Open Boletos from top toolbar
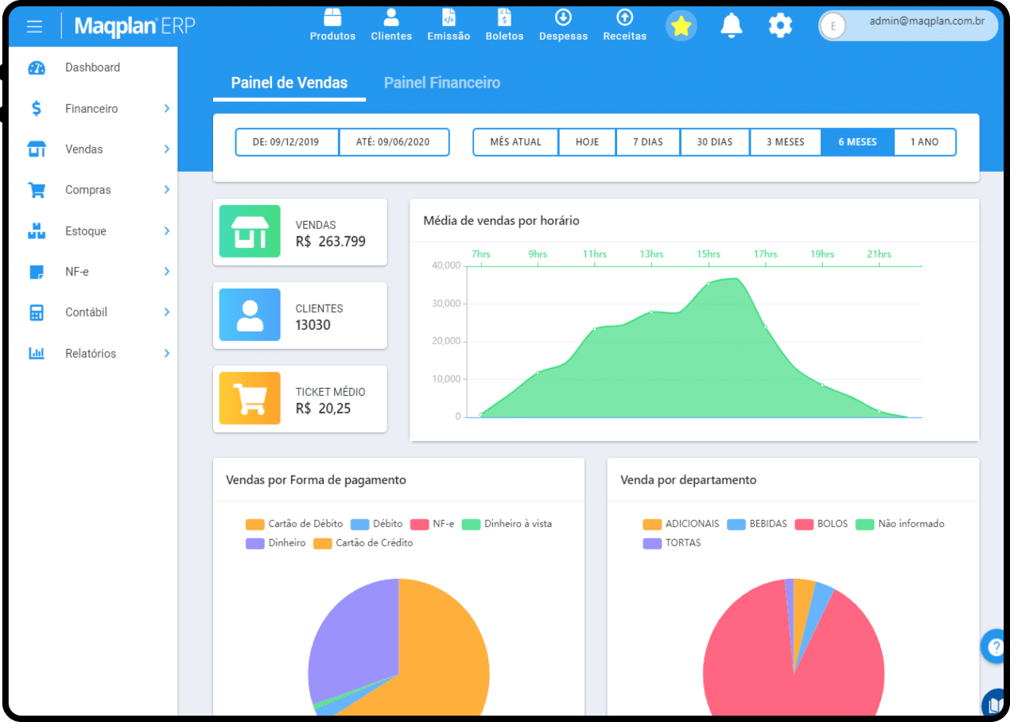The height and width of the screenshot is (722, 1010). 504,25
